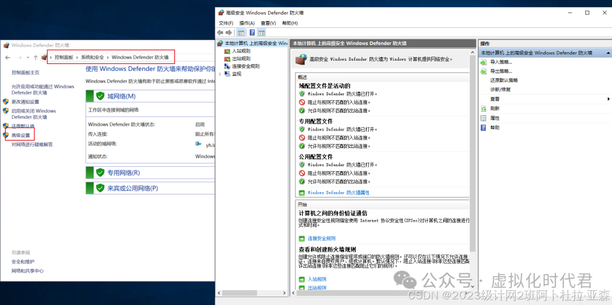Click the 启用 firewall status value
Viewport: 612px width, 305px height.
(200, 125)
